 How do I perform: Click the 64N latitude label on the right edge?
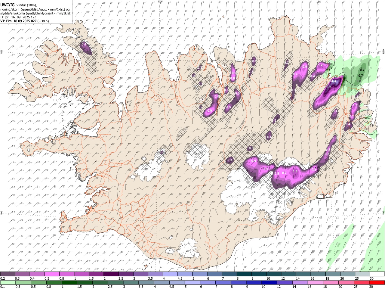pos(383,212)
